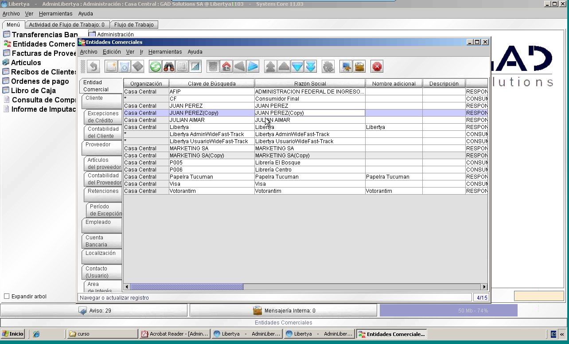569x344 pixels.
Task: Open the Cliente side tab
Action: (101, 101)
